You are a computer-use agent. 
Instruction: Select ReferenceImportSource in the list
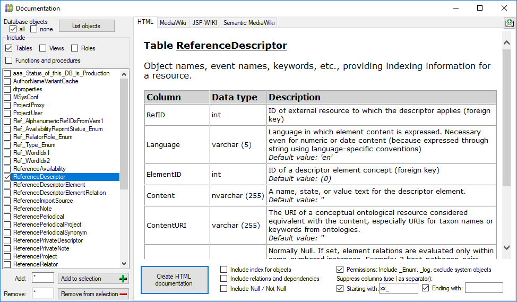click(x=43, y=201)
